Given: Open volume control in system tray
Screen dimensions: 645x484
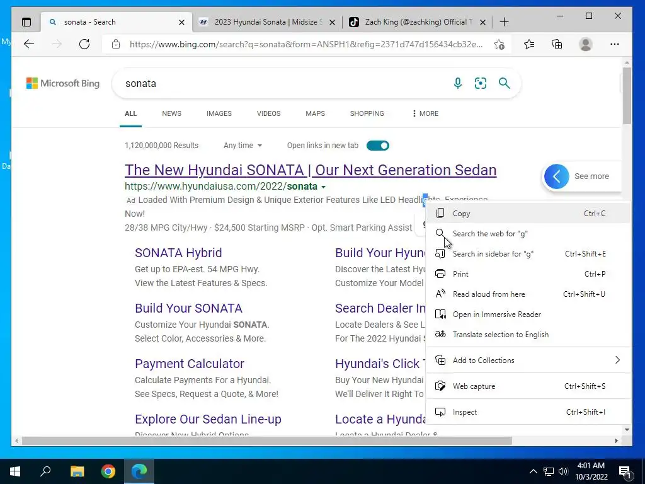Looking at the screenshot, I should (563, 471).
